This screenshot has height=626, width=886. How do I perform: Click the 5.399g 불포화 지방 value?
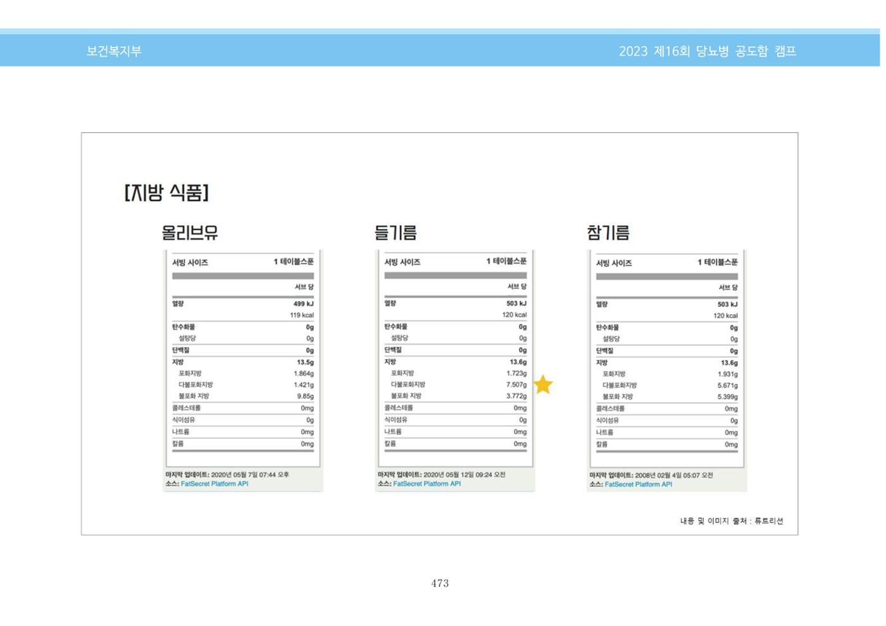pyautogui.click(x=728, y=396)
